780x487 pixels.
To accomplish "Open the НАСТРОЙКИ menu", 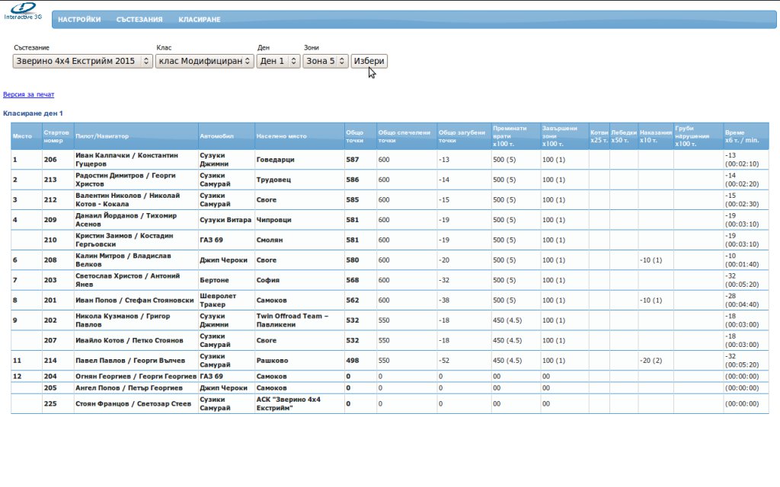I will click(x=79, y=20).
